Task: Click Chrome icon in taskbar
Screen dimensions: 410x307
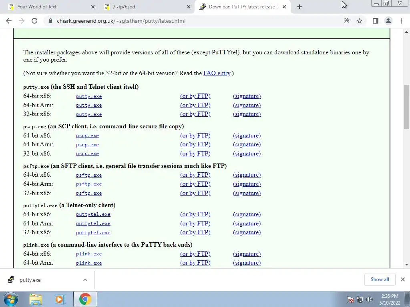Action: coord(85,299)
